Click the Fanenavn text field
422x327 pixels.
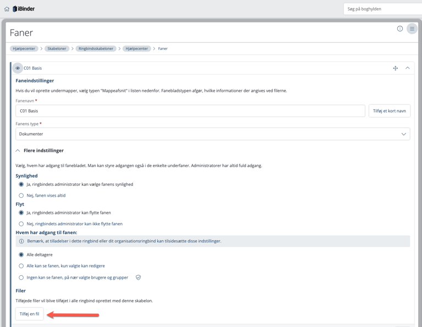click(x=190, y=111)
